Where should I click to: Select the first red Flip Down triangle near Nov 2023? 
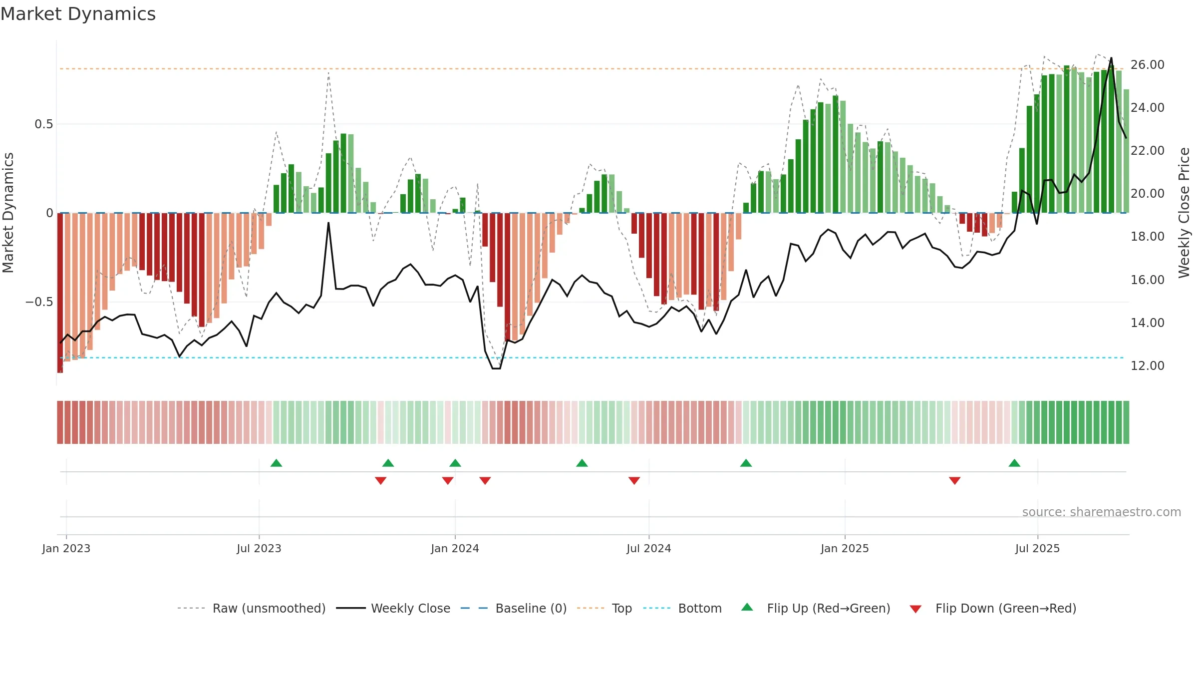point(380,481)
